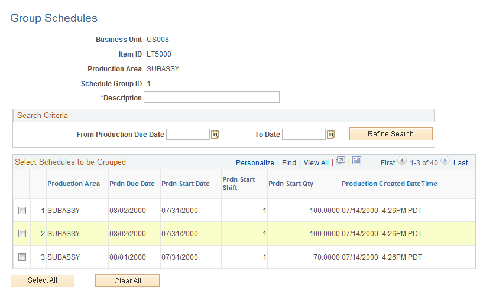The image size is (483, 291).
Task: Check the box for schedule row 1
Action: 22,210
